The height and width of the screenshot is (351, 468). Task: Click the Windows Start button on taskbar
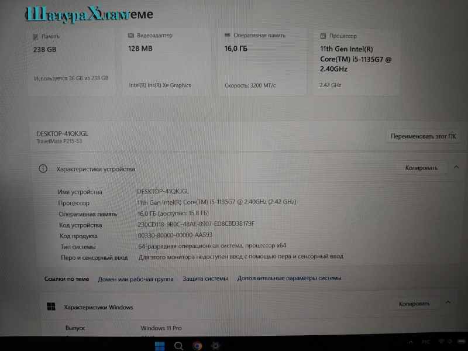click(160, 346)
